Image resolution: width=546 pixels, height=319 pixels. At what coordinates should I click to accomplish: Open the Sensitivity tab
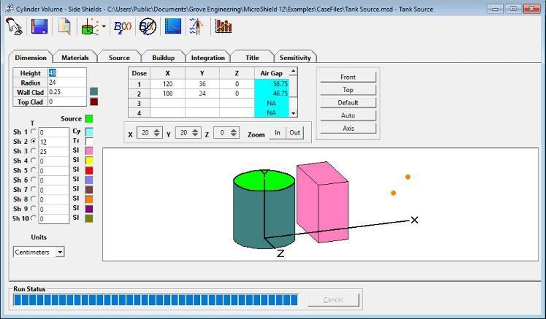[295, 58]
